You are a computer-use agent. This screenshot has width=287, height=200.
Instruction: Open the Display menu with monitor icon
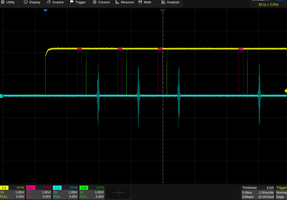click(x=32, y=2)
